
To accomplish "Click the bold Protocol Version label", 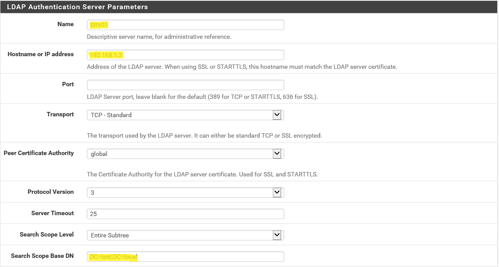I will (x=51, y=192).
